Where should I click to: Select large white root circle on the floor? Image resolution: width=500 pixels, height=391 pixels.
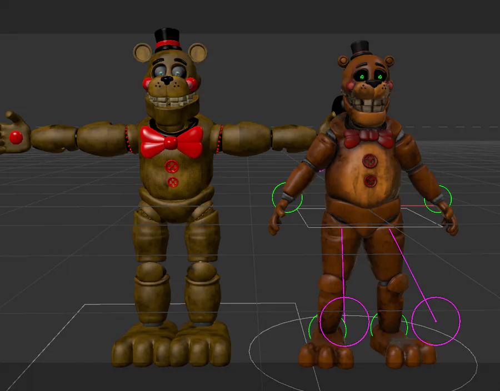pos(363,354)
